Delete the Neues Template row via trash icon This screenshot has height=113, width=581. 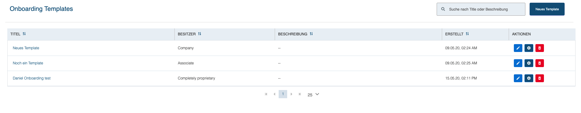coord(540,48)
